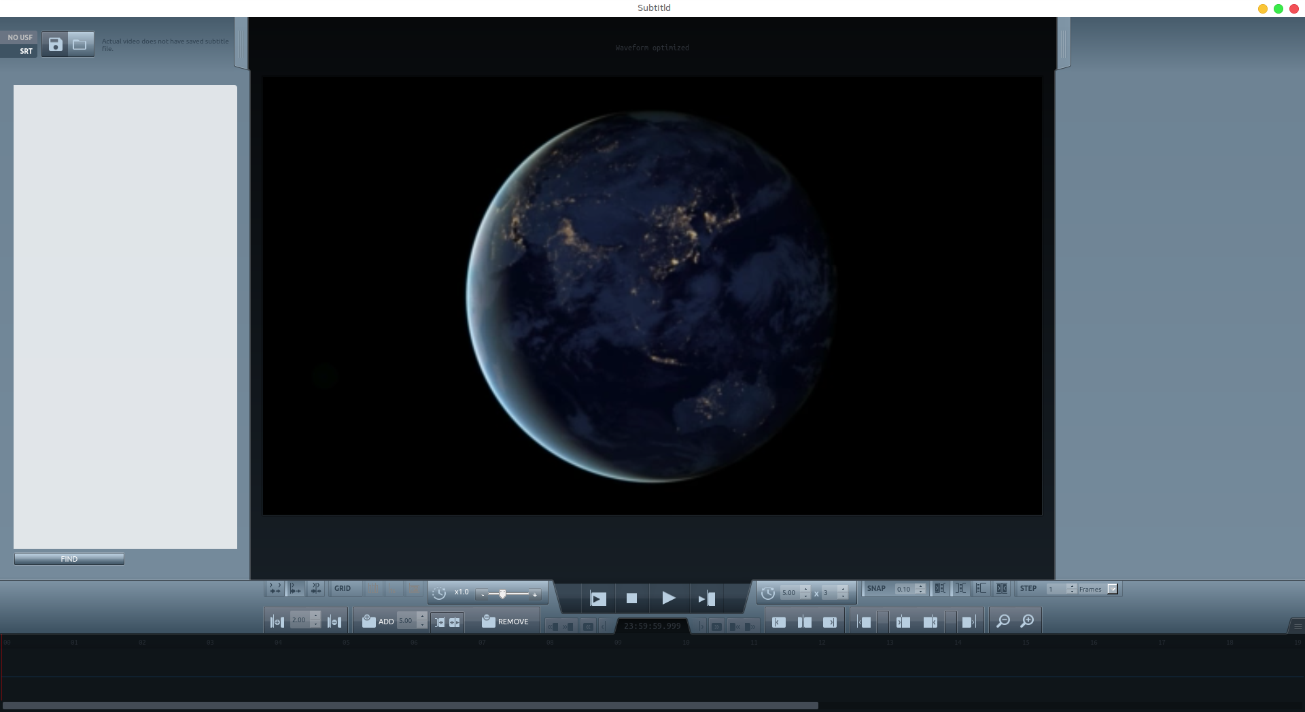The height and width of the screenshot is (712, 1305).
Task: Decrease the ADD duration 5.00 with down arrow
Action: [422, 624]
